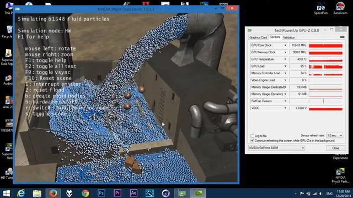
Task: Expand GPU Core Clock sensor dropdown
Action: 285,45
